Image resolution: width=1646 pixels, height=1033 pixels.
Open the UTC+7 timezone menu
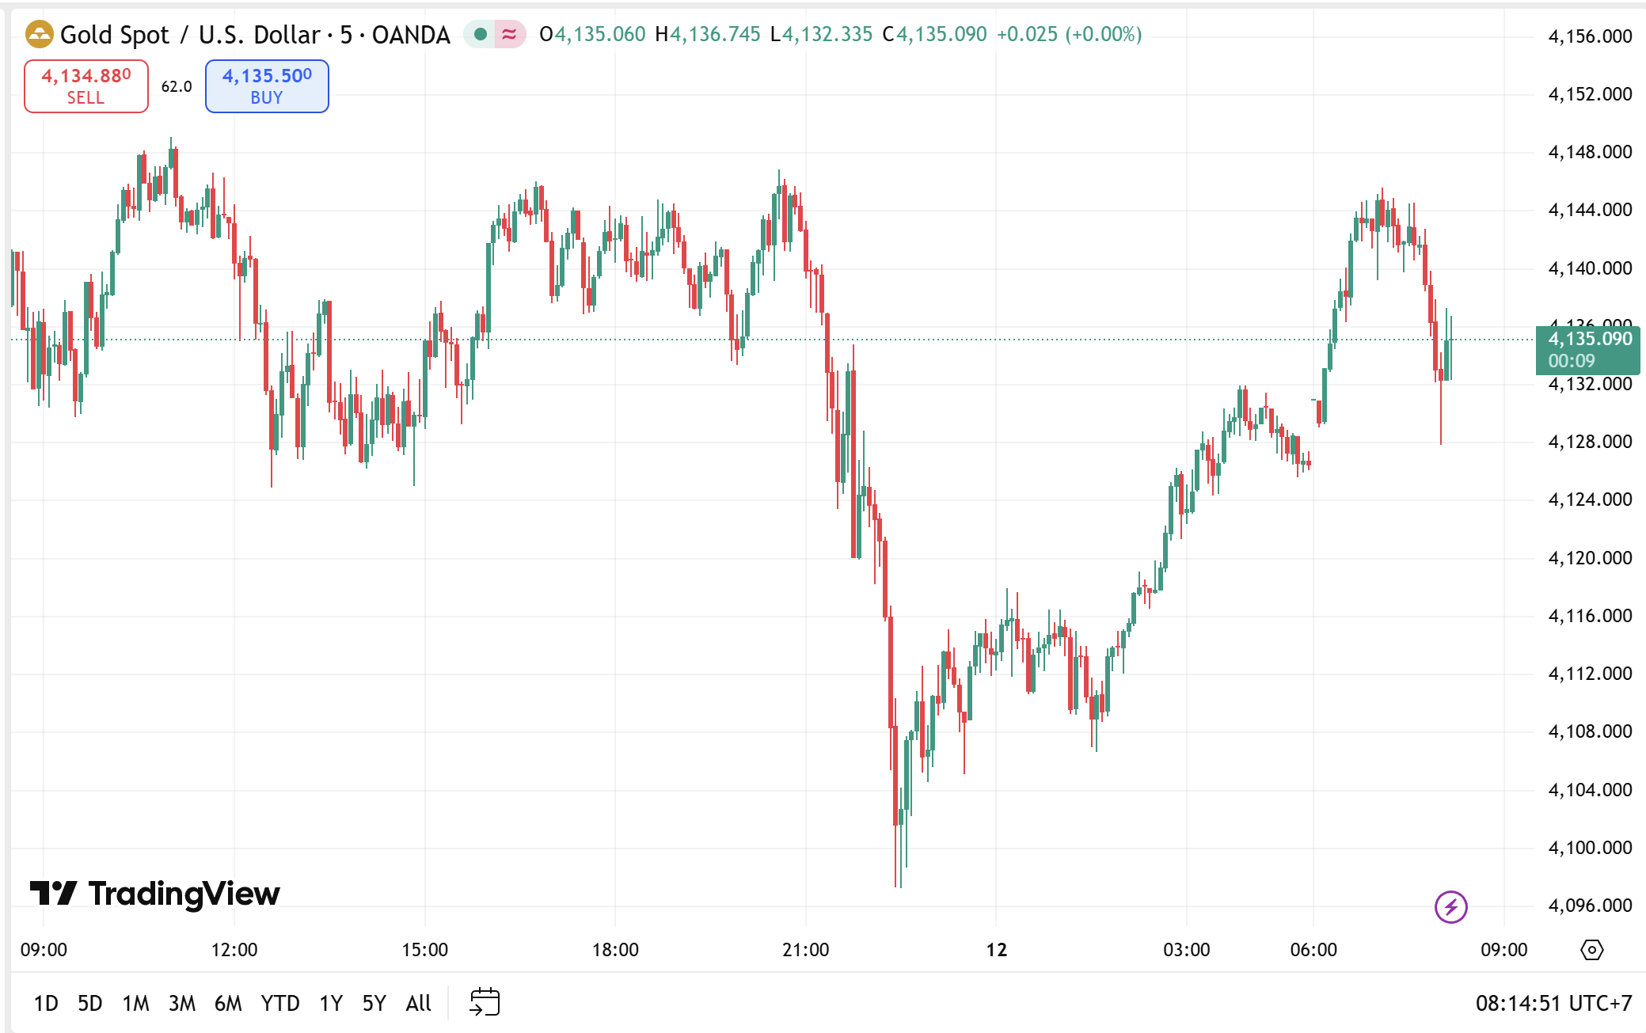coord(1553,1003)
